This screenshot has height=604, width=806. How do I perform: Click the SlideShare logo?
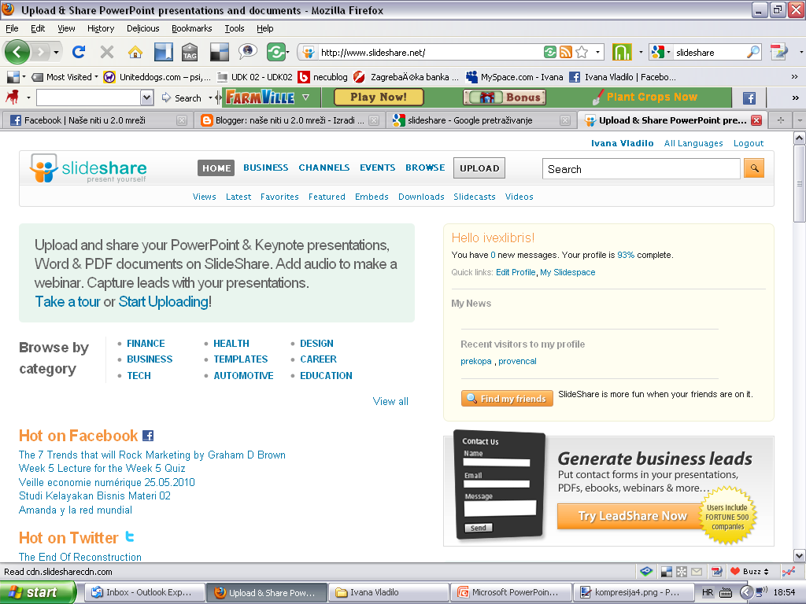pos(88,168)
